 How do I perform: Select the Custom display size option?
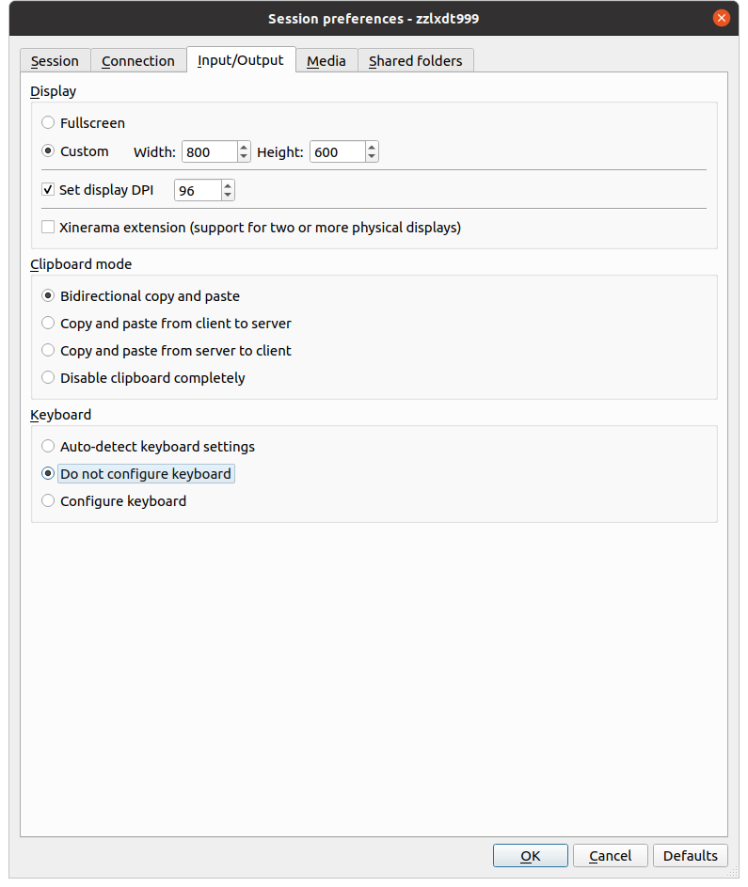(x=49, y=151)
